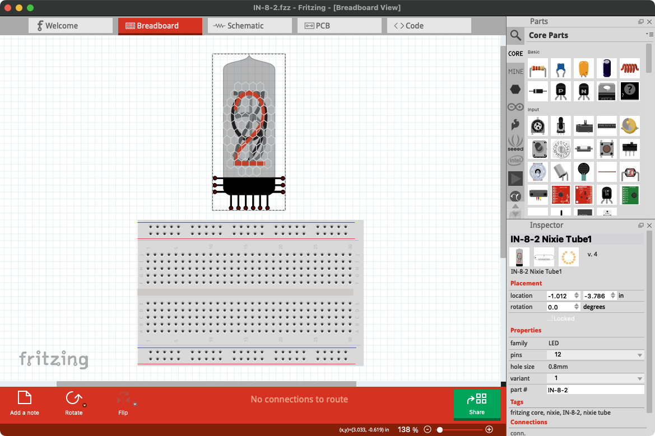Viewport: 655px width, 436px height.
Task: Select the green sensor board part
Action: [630, 194]
